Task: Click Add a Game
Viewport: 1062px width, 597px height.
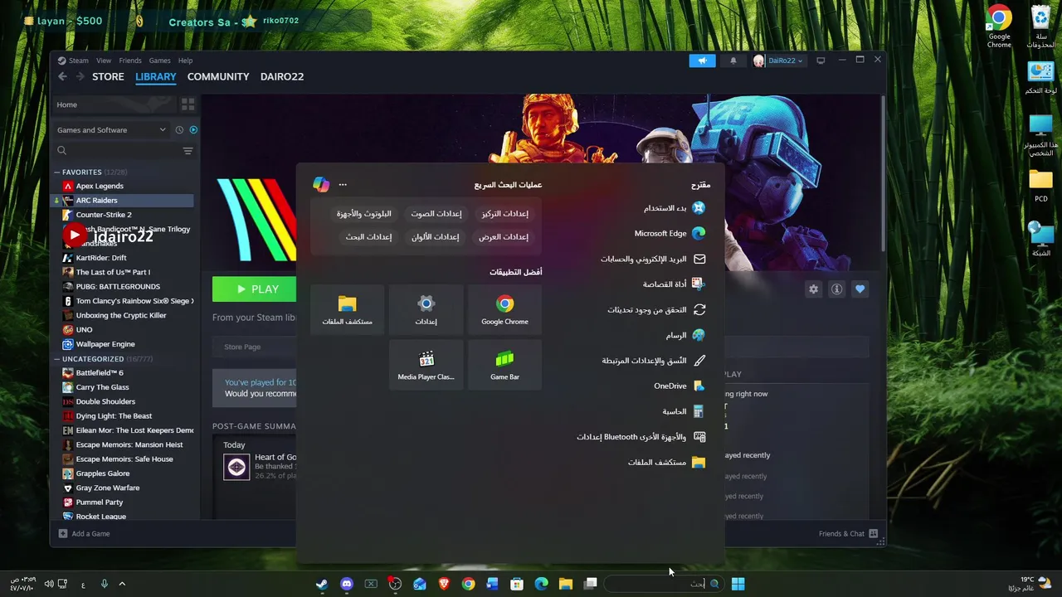Action: (x=84, y=534)
